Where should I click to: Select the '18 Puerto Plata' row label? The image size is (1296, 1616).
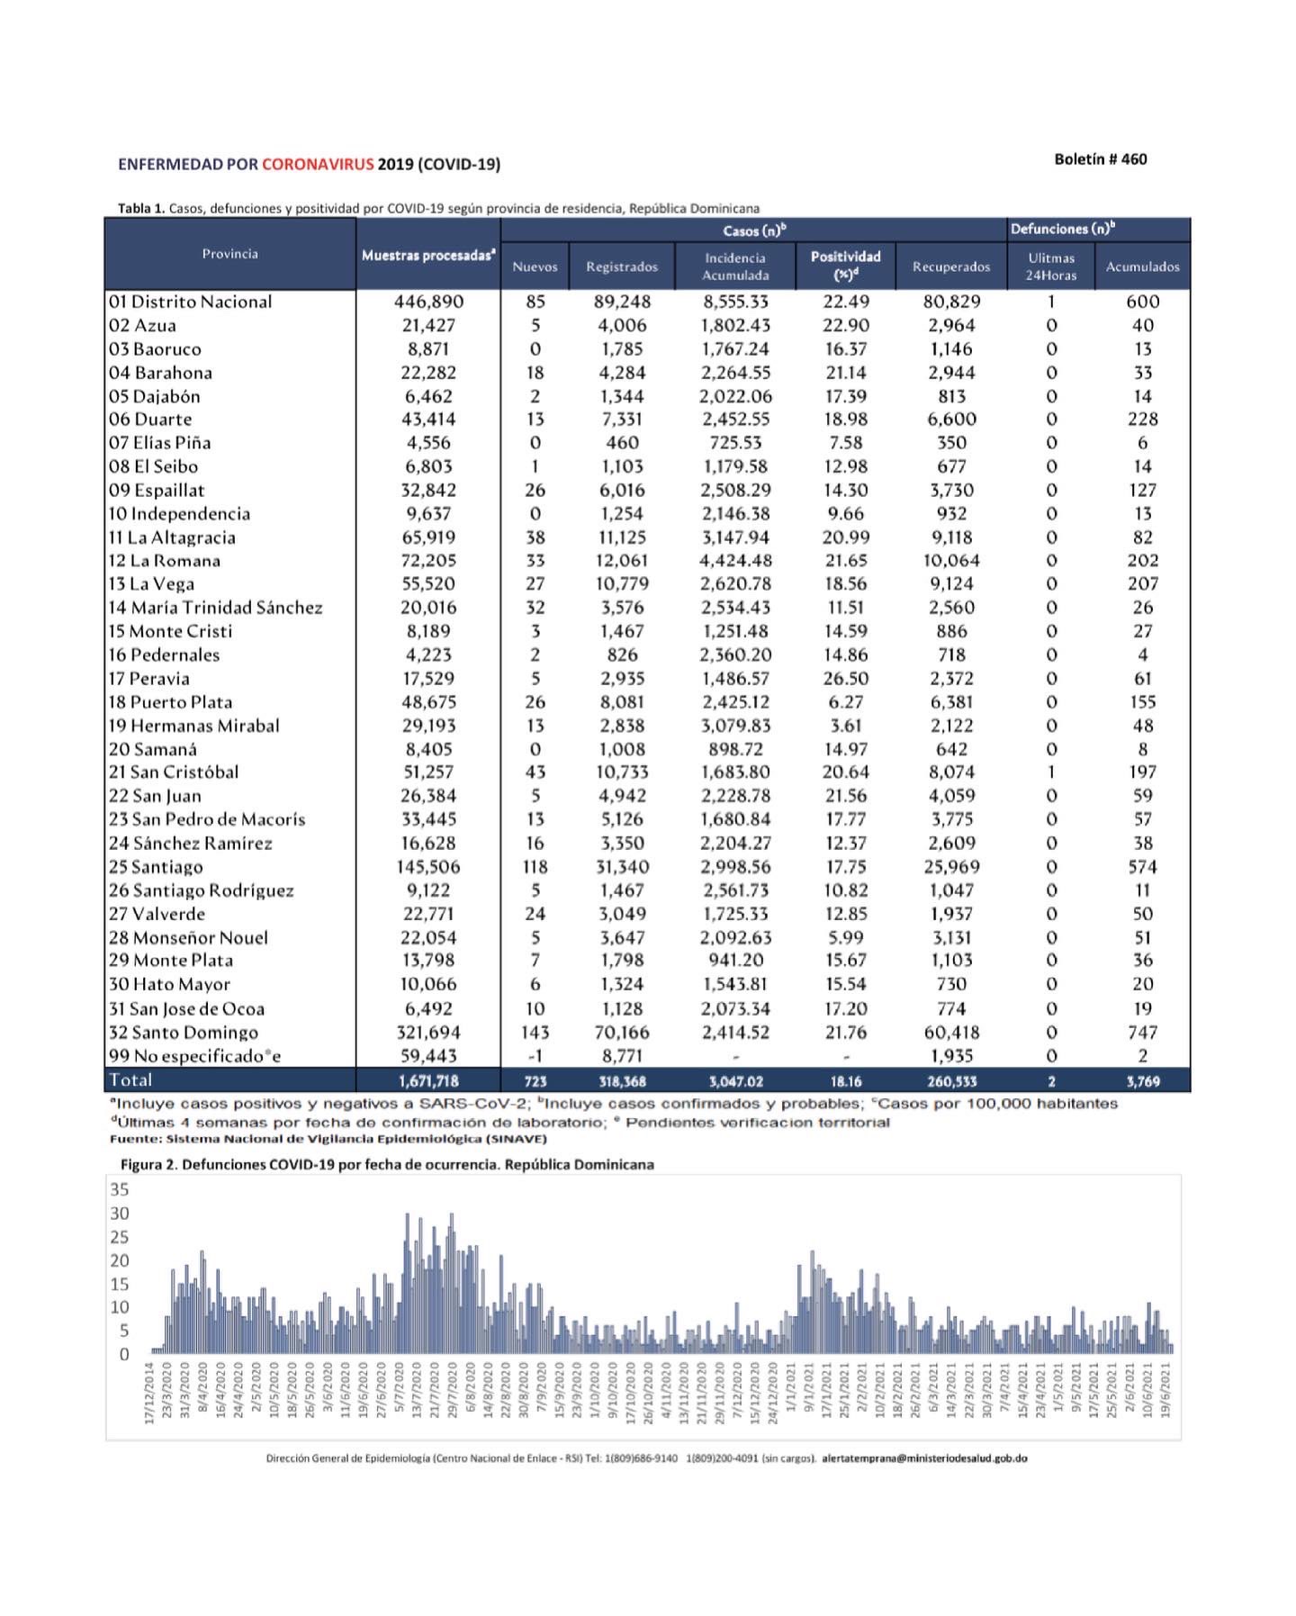[170, 701]
